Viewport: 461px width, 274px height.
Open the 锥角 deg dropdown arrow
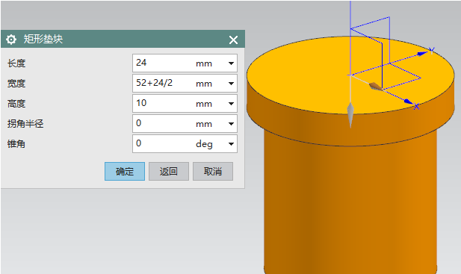[x=231, y=144]
